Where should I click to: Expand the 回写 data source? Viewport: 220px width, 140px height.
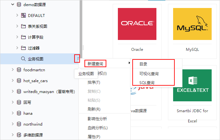[13, 102]
